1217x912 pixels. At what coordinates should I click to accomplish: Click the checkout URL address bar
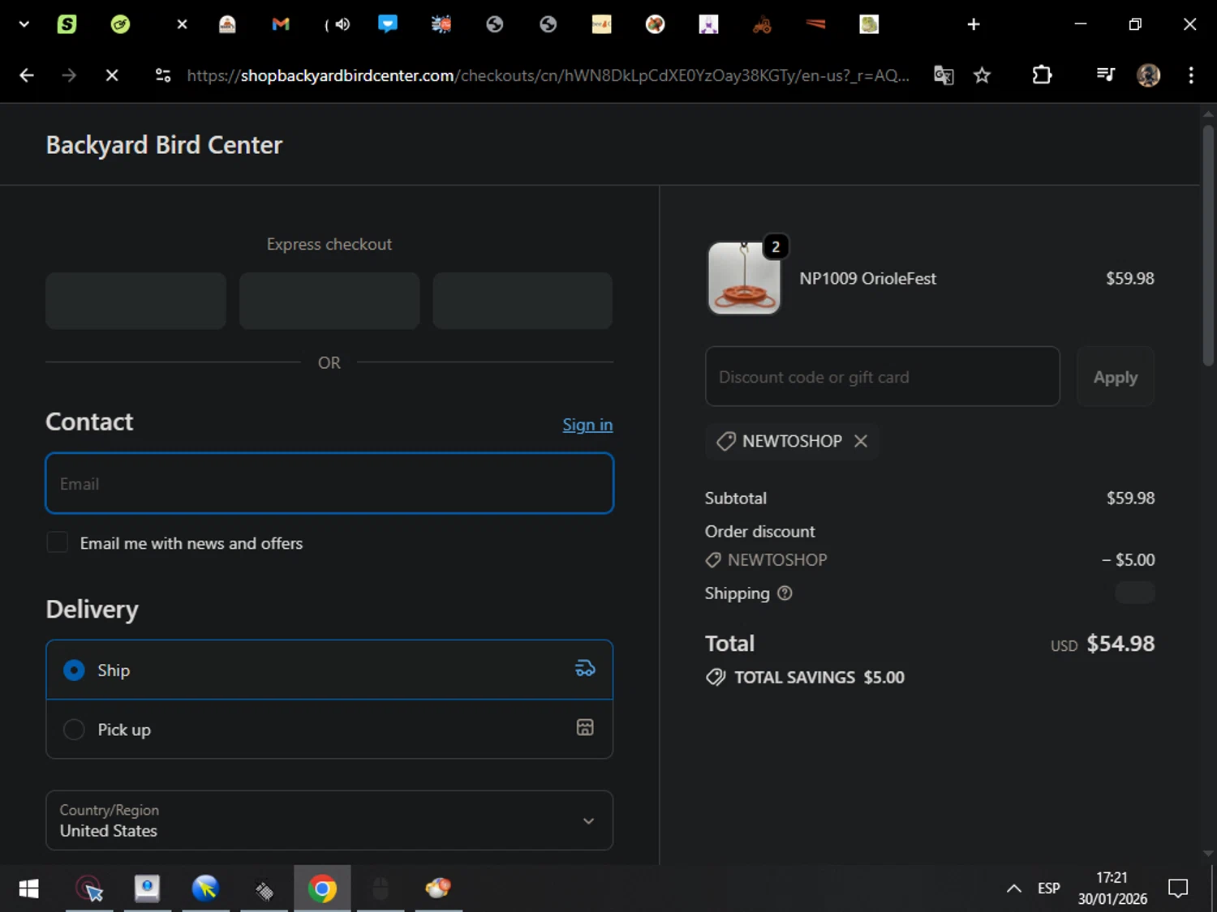pos(548,75)
